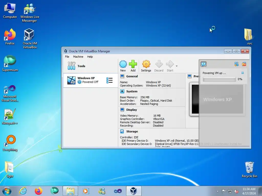The height and width of the screenshot is (196, 262).
Task: Click the Windows XP.vdi hard disk entry
Action: click(x=177, y=141)
